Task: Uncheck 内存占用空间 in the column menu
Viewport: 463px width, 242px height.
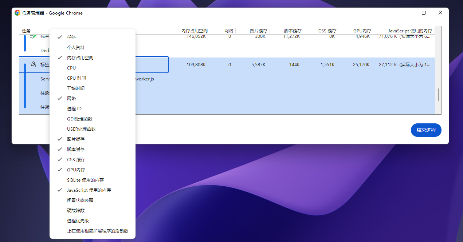Action: (93, 57)
